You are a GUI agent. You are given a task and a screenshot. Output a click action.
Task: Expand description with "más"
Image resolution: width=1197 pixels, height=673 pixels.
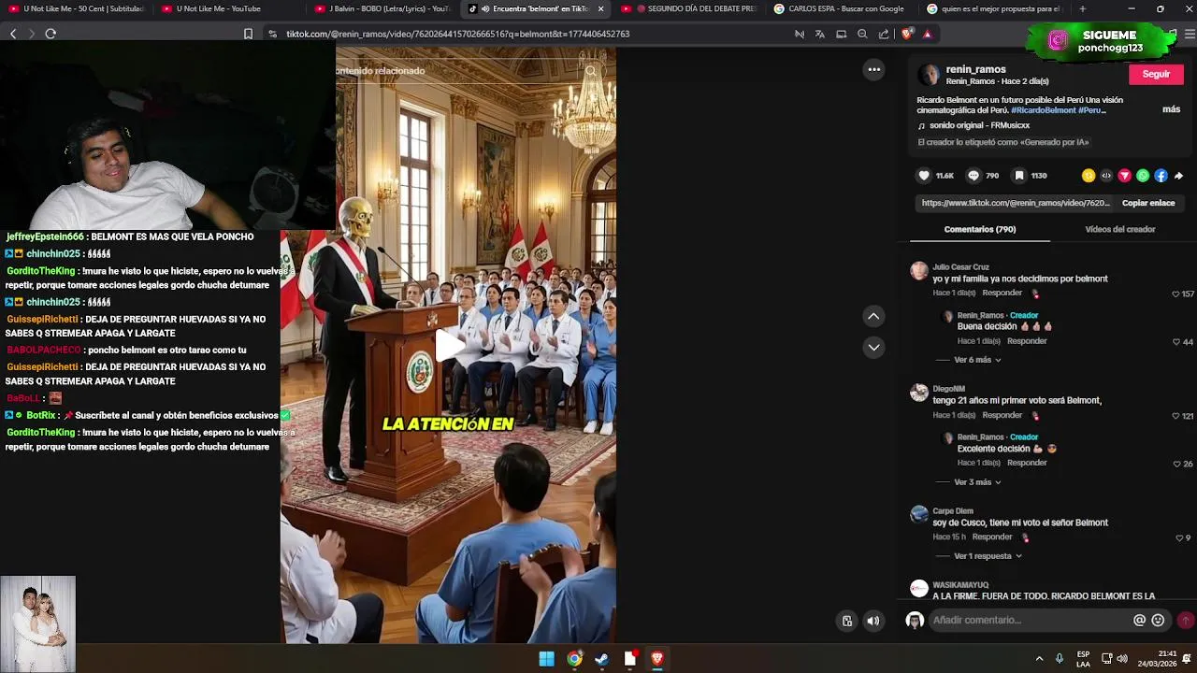click(x=1171, y=109)
